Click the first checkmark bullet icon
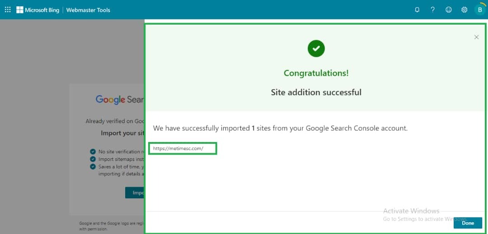 coord(93,151)
